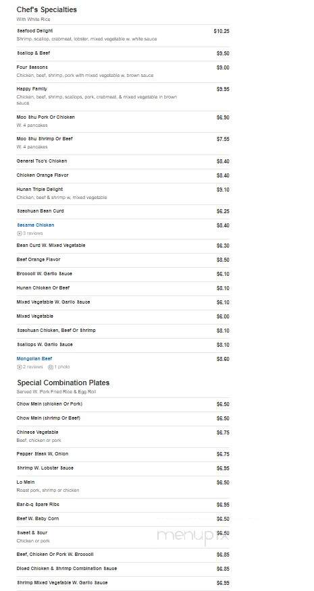Click the review icon under Sesame Chicken
This screenshot has height=591, width=314.
coord(20,233)
